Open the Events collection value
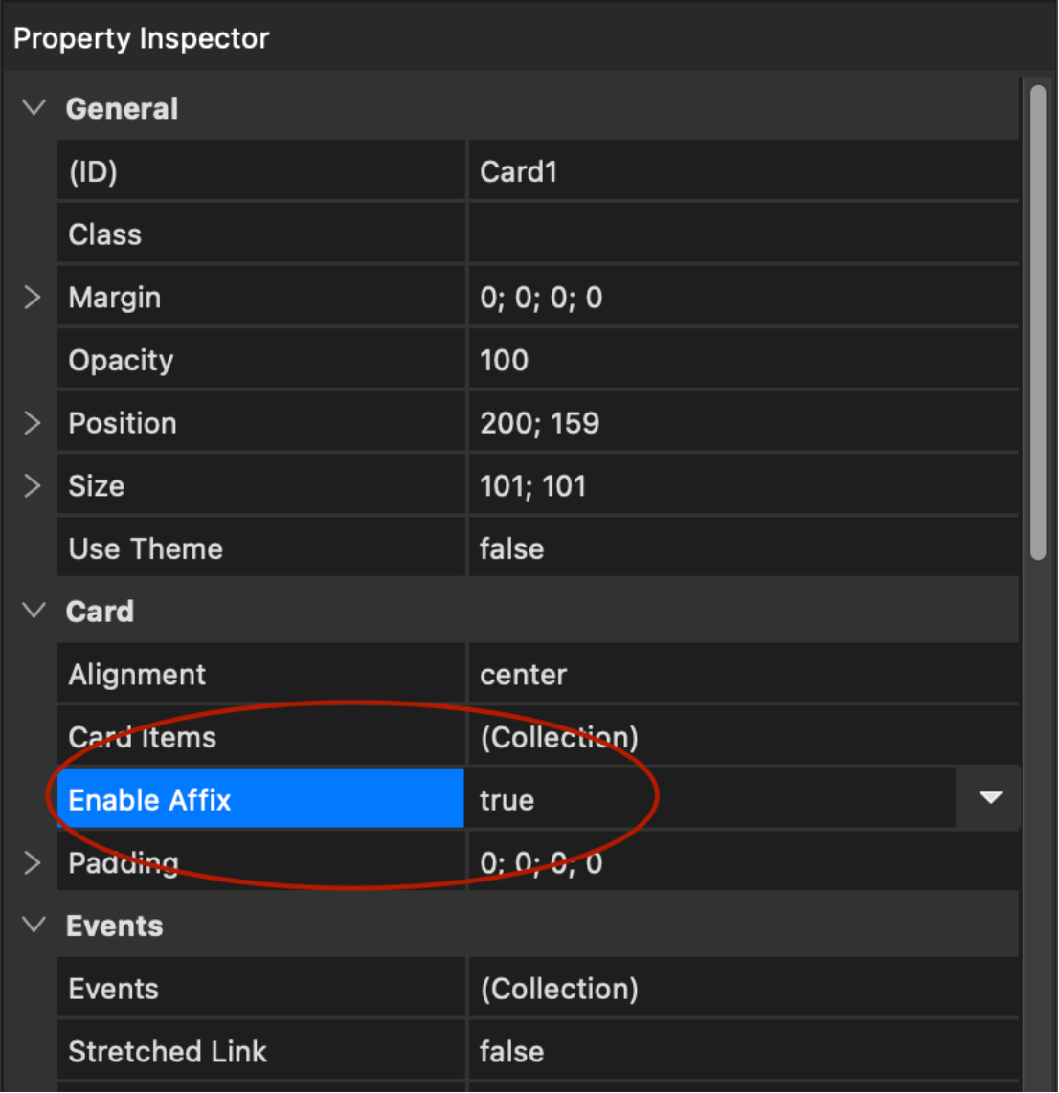This screenshot has height=1093, width=1059. [x=742, y=989]
